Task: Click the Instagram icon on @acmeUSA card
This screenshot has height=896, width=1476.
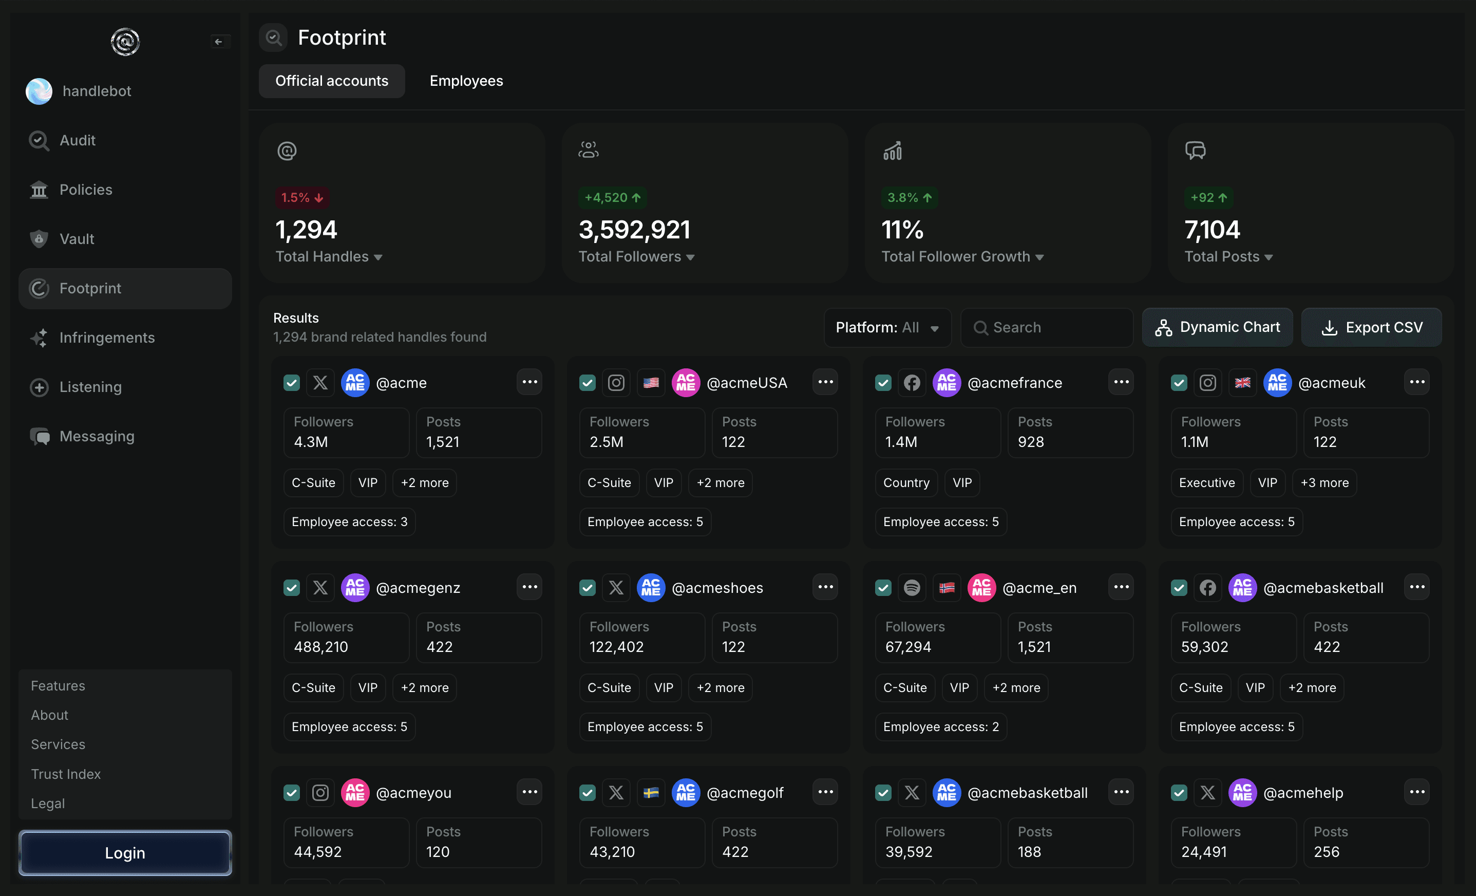Action: (616, 382)
